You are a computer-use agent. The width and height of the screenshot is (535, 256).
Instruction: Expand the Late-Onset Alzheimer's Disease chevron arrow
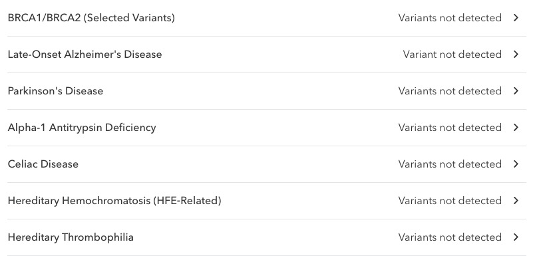click(516, 55)
